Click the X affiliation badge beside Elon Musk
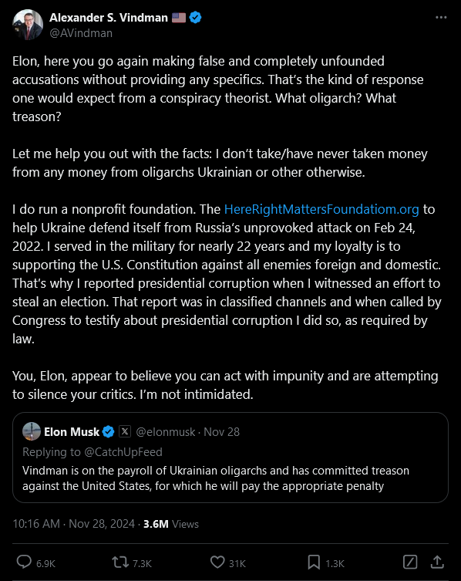 click(x=125, y=431)
